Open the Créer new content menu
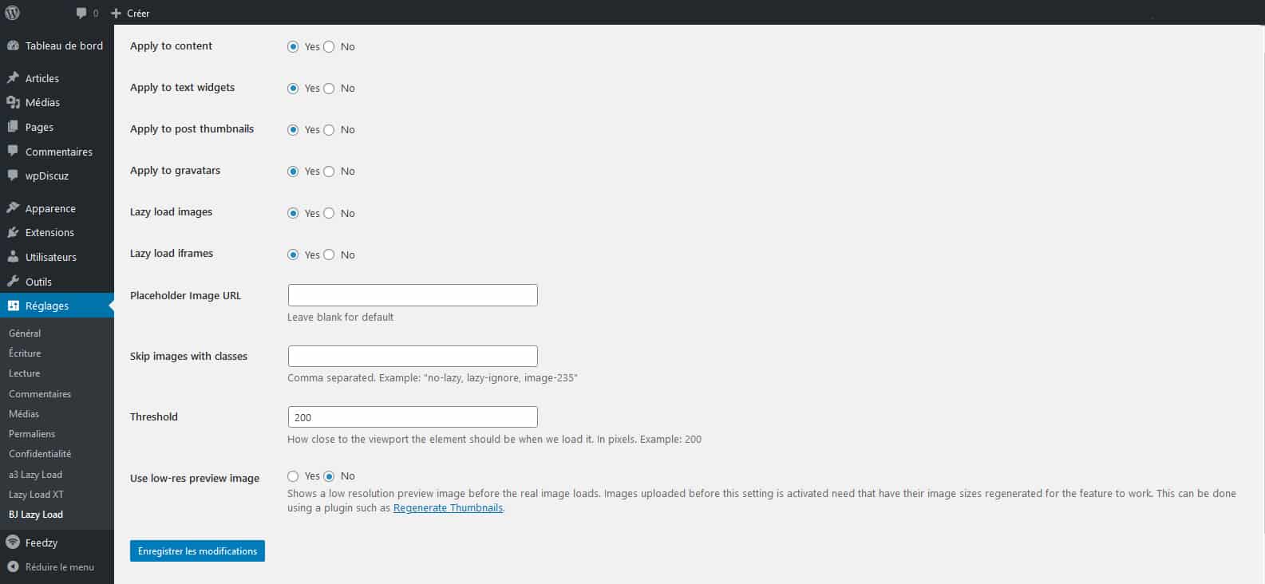The height and width of the screenshot is (584, 1265). click(130, 13)
